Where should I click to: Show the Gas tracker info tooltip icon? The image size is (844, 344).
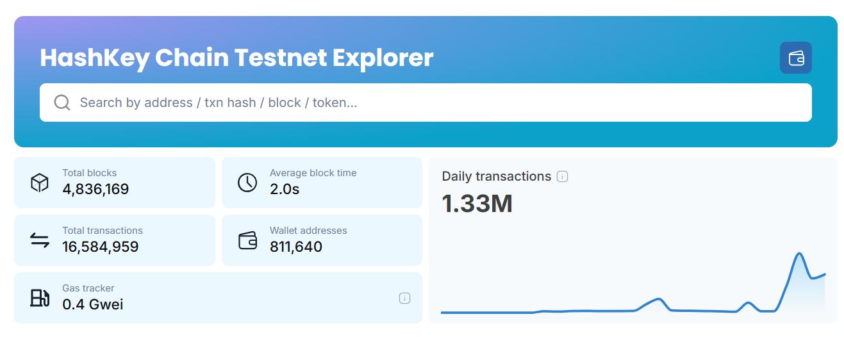(x=404, y=298)
